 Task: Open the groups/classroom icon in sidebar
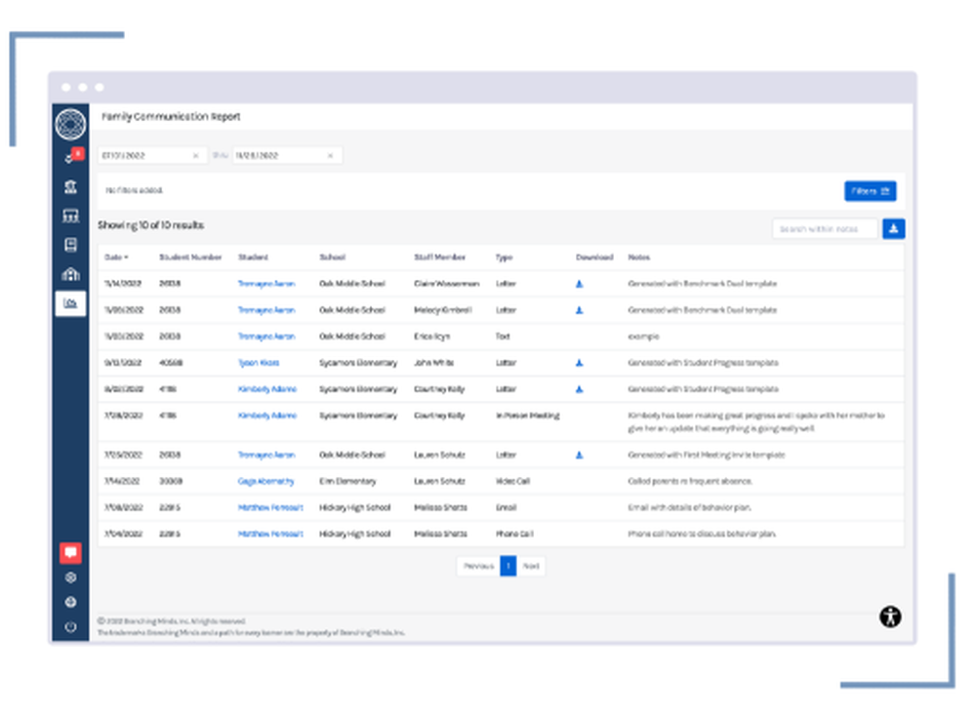(x=70, y=216)
